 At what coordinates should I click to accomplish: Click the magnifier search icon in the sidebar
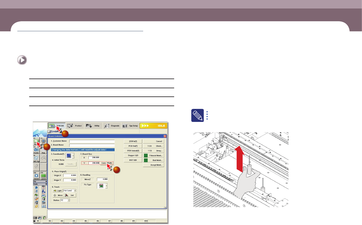coord(43,158)
